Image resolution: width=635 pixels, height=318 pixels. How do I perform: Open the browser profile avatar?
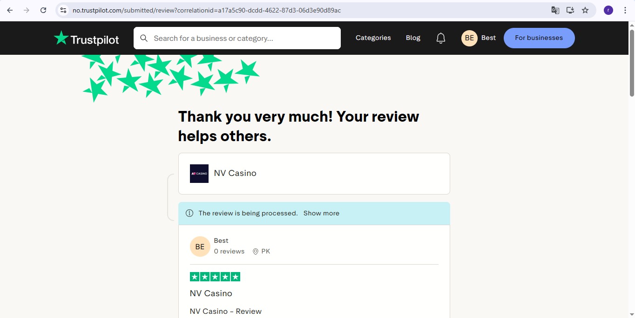pyautogui.click(x=608, y=10)
